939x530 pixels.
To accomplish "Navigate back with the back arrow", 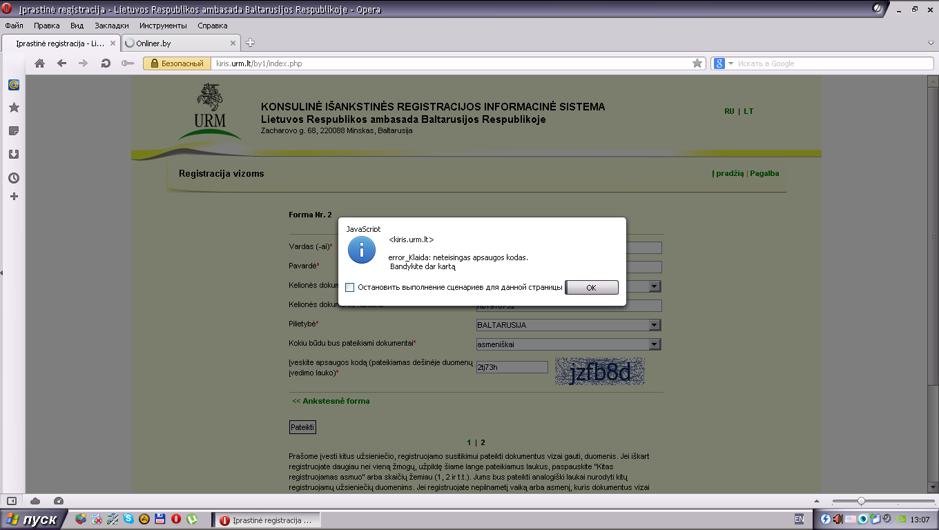I will (62, 63).
